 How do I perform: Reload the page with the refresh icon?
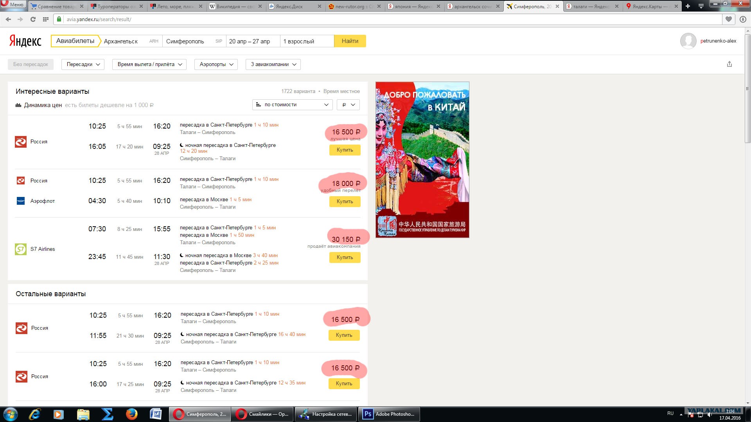coord(33,19)
